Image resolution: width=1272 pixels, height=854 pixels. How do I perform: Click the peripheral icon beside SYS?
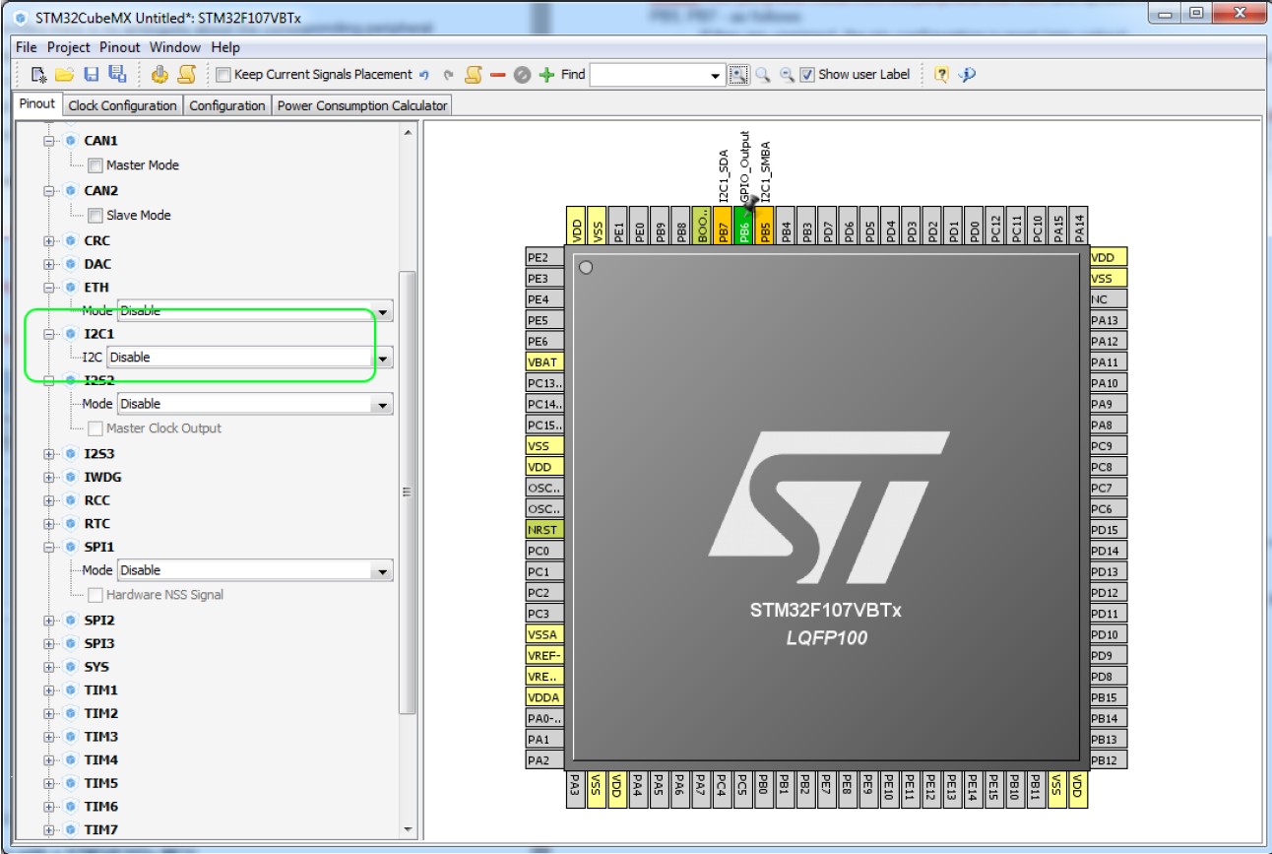coord(71,667)
